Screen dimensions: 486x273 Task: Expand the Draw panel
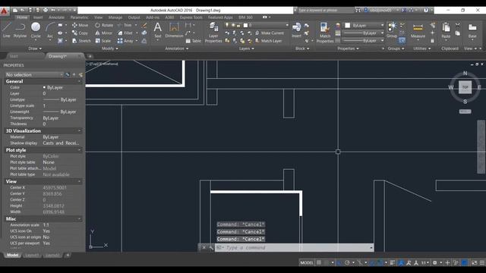click(x=35, y=49)
